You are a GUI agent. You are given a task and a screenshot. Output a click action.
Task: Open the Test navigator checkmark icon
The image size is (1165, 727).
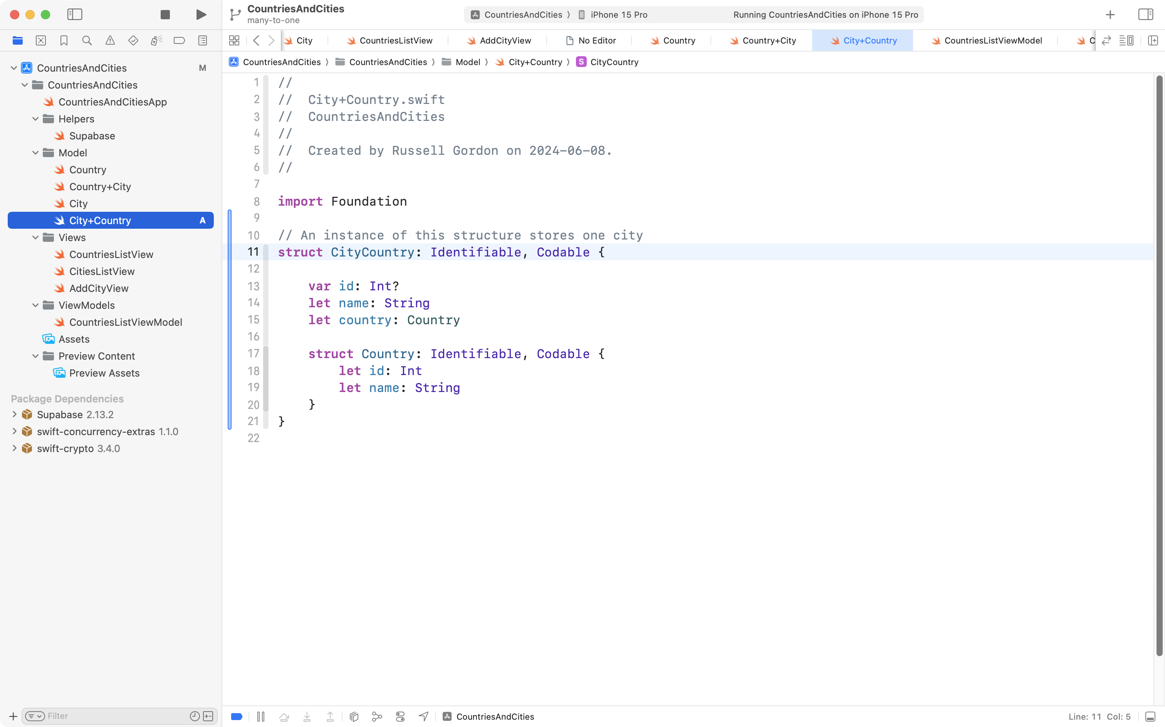point(133,40)
